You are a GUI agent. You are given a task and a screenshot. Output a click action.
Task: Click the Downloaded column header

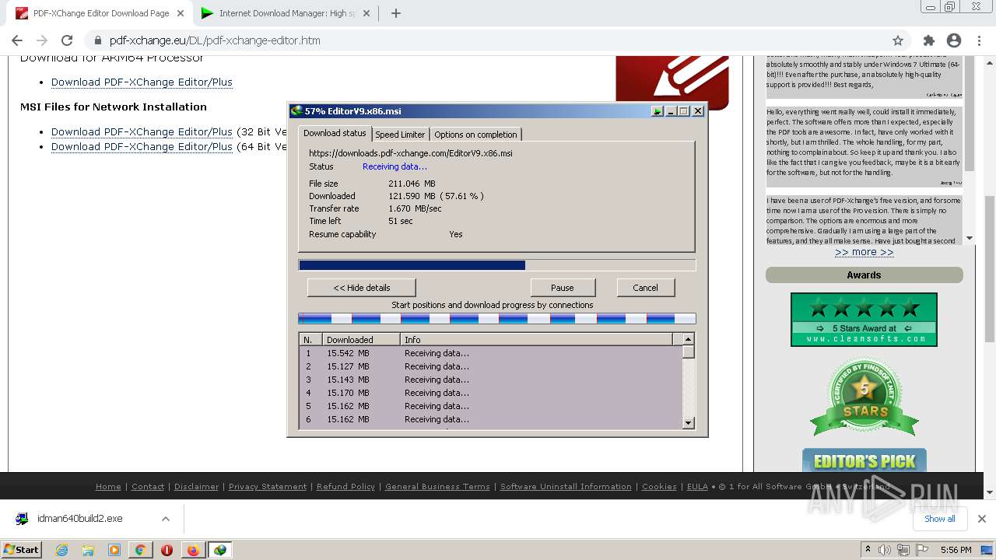coord(361,340)
